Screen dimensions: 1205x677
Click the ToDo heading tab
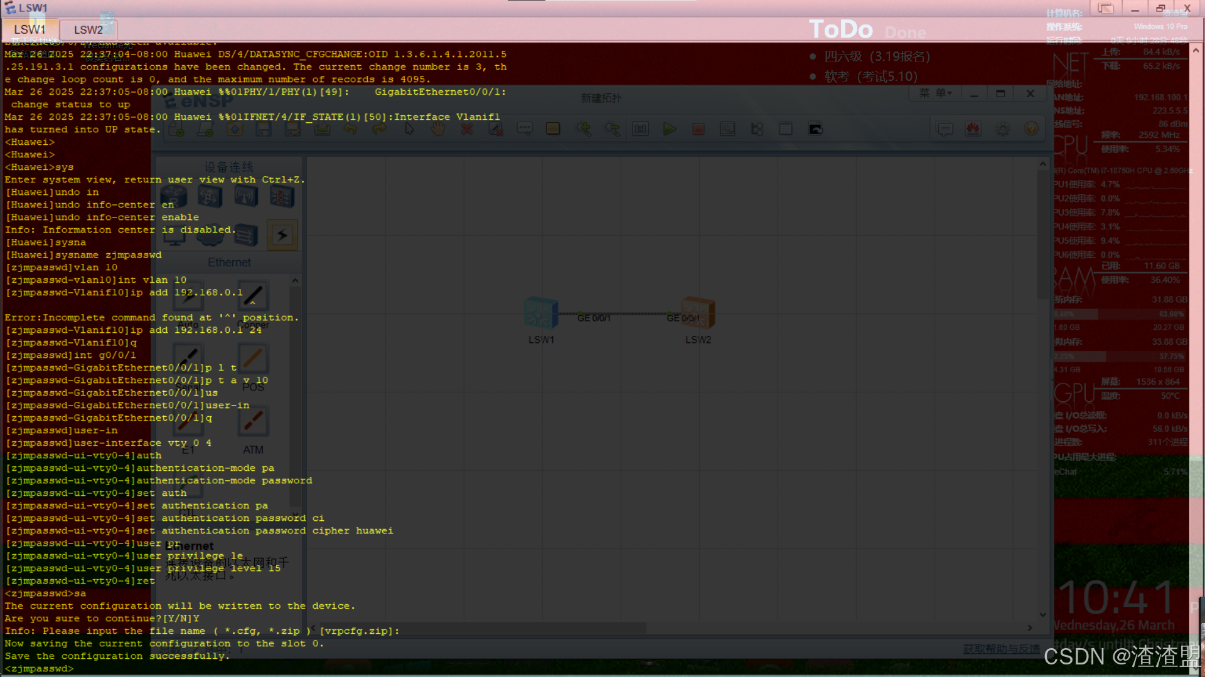click(841, 29)
